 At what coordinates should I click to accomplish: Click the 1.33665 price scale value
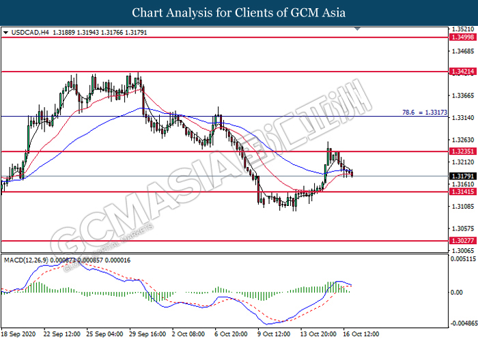coord(463,95)
